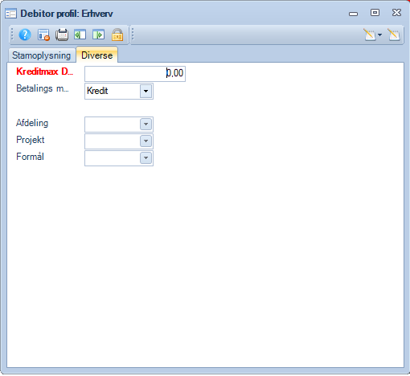The image size is (410, 376).
Task: Go to previous record with left green arrow
Action: coord(80,35)
